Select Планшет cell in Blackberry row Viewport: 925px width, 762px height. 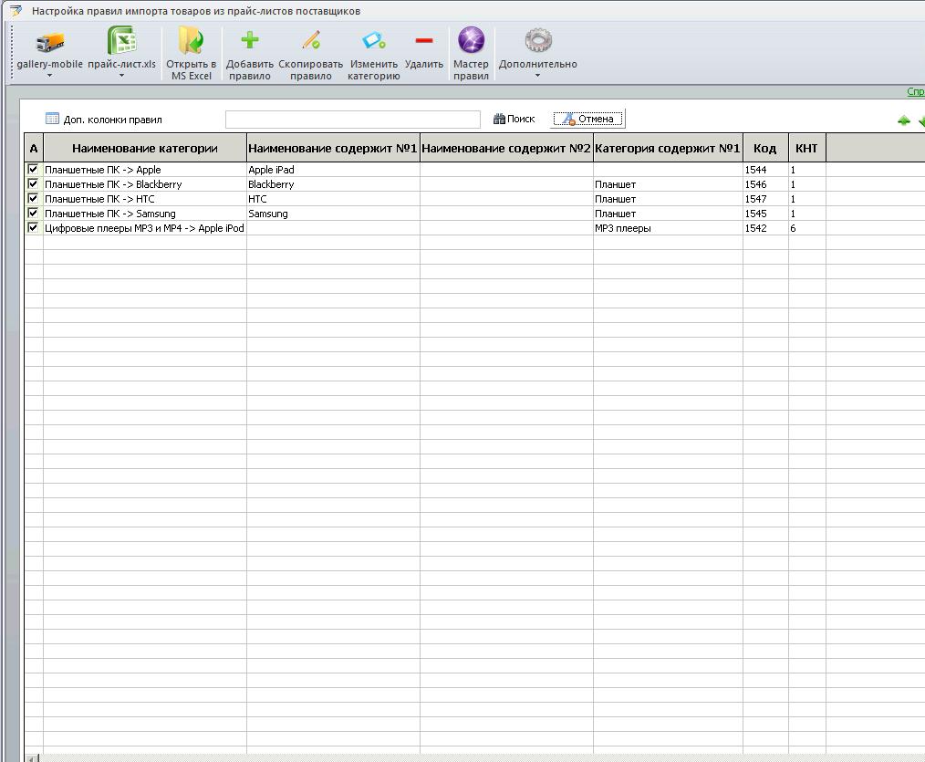pos(668,184)
